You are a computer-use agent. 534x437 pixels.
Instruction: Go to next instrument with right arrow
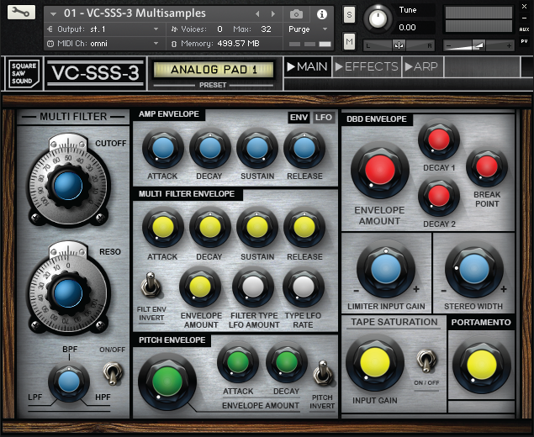272,14
